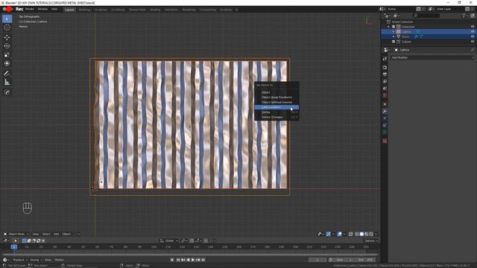Click the current frame number field
The image size is (477, 268).
click(318, 260)
